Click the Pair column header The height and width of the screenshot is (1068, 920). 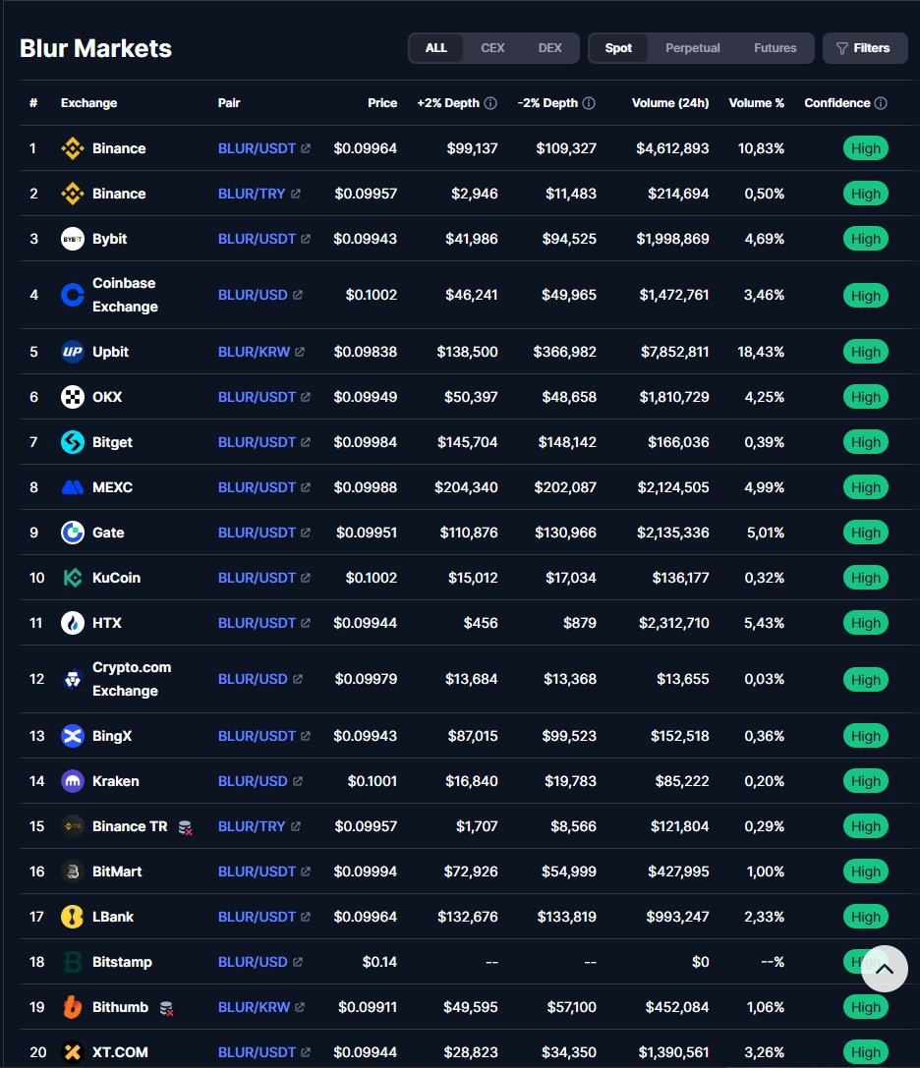coord(229,103)
